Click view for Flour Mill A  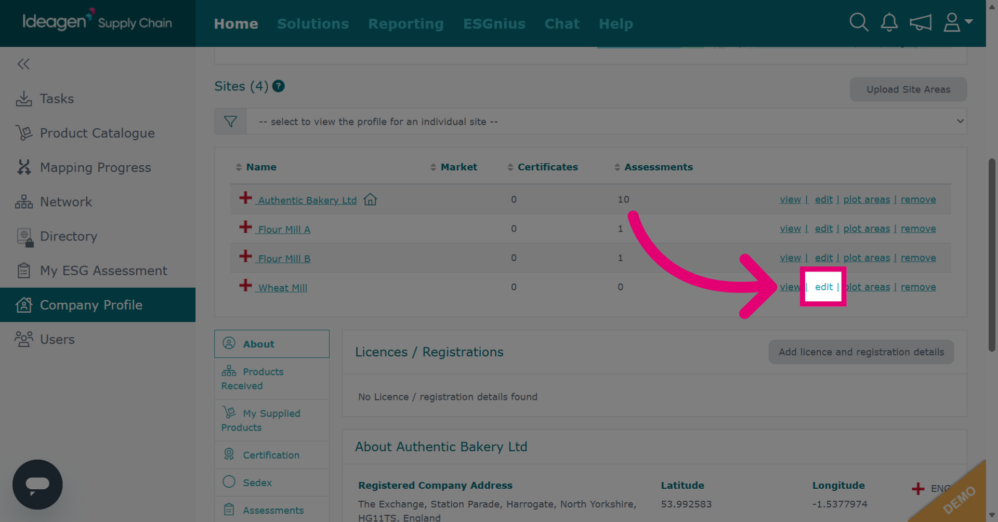click(x=790, y=229)
